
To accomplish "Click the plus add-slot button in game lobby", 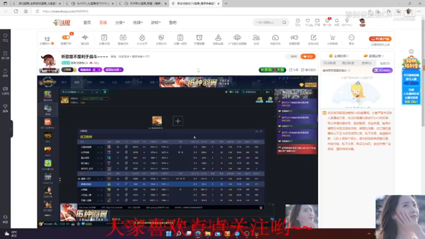I will (x=178, y=121).
